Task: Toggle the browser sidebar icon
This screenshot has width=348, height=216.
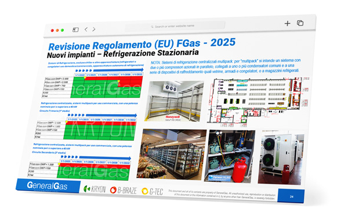Action: tap(75, 30)
